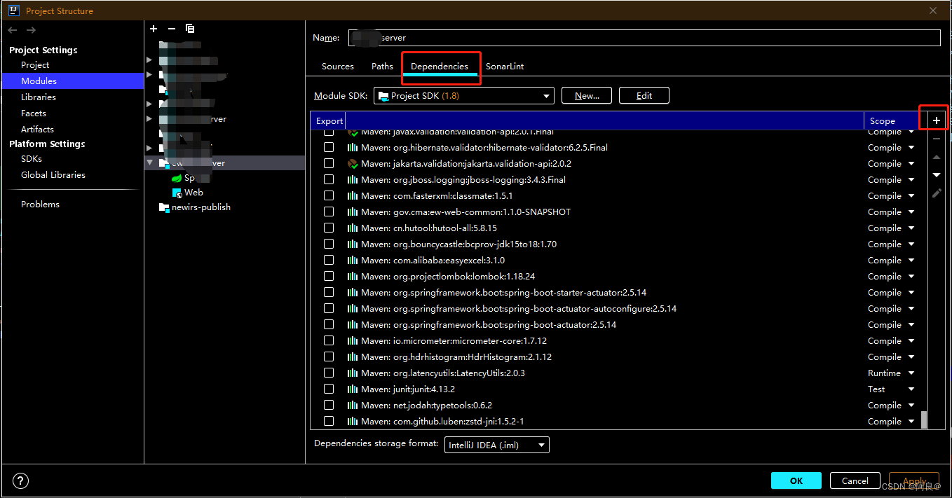This screenshot has width=952, height=498.
Task: Go back with the left arrow
Action: [x=13, y=30]
